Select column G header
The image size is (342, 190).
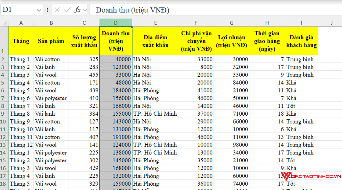232,23
